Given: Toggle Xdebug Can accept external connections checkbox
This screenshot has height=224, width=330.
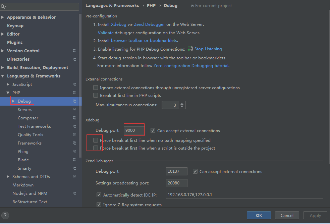Looking at the screenshot, I should 153,130.
